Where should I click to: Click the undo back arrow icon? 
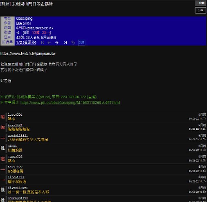coord(73,42)
